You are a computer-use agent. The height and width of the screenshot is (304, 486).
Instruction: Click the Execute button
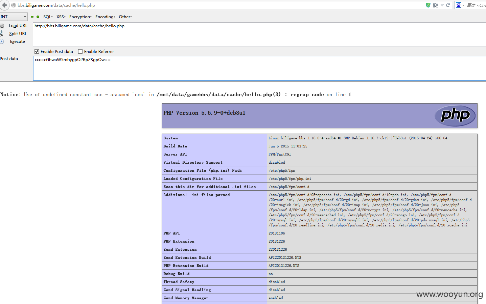18,42
